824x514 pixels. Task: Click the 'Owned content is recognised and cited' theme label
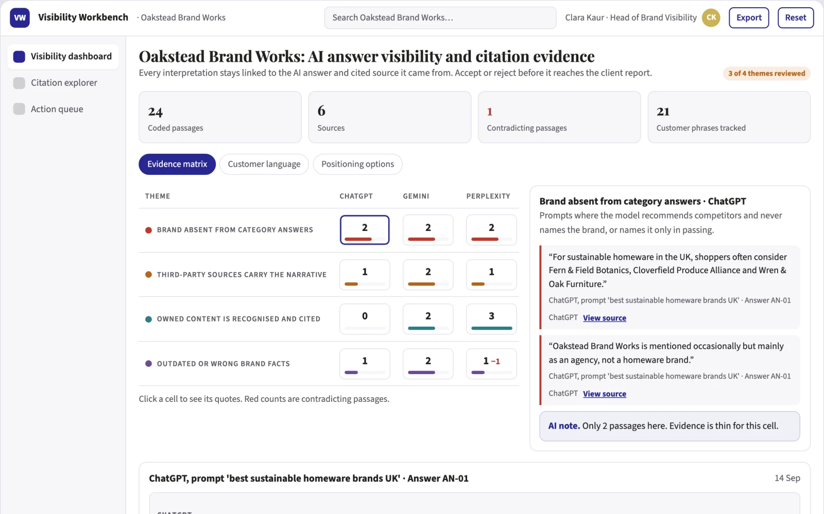click(x=238, y=319)
